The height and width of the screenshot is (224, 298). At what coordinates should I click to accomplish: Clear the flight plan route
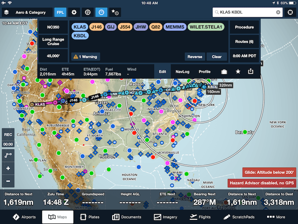(x=217, y=56)
